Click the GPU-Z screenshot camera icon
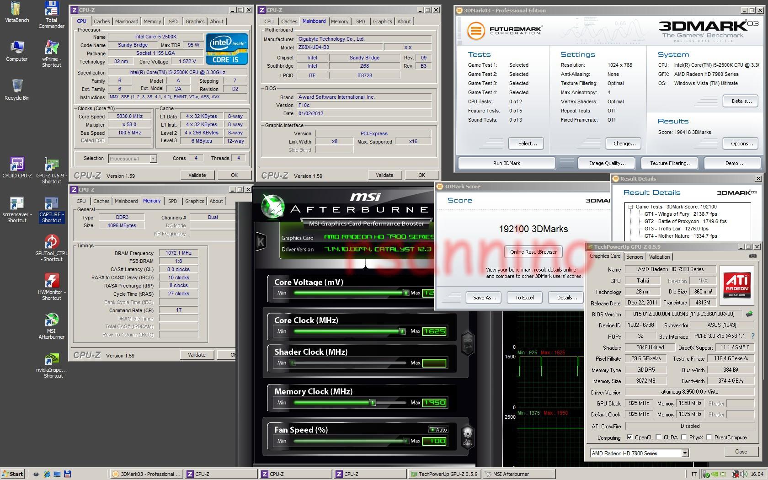The width and height of the screenshot is (768, 480). click(x=752, y=256)
